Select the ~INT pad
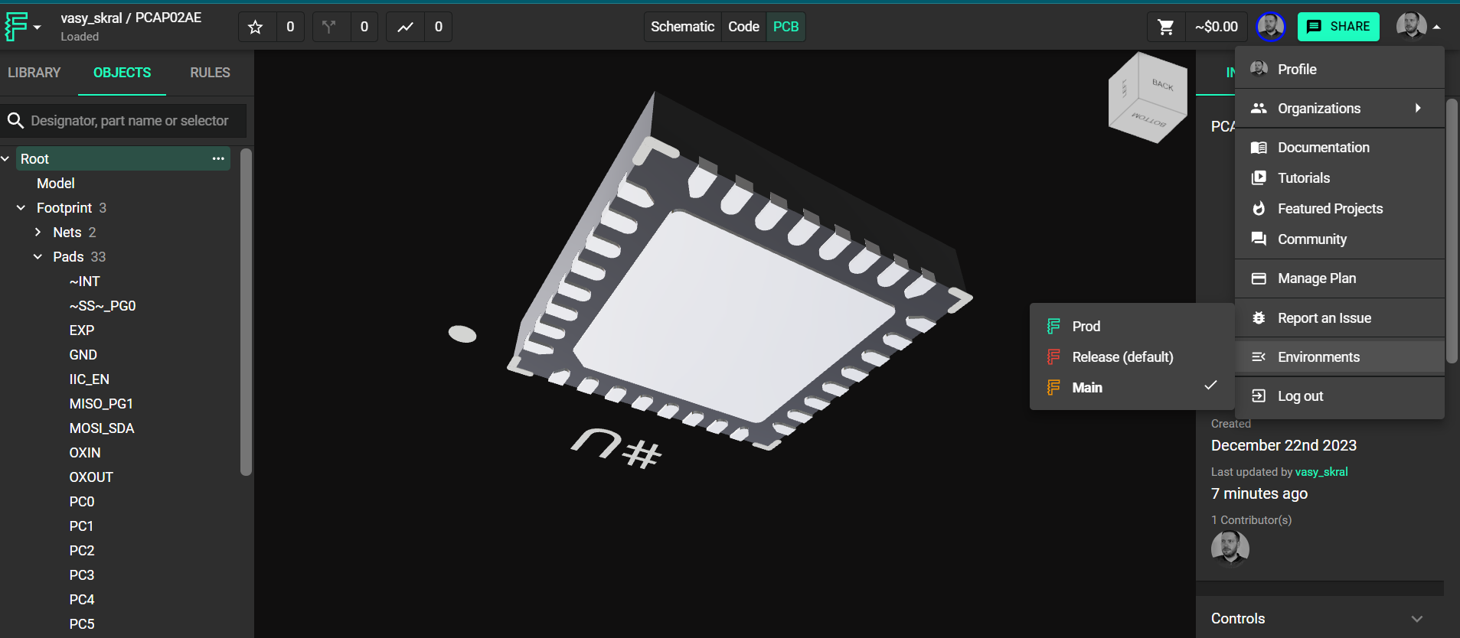Viewport: 1460px width, 638px height. pyautogui.click(x=84, y=281)
